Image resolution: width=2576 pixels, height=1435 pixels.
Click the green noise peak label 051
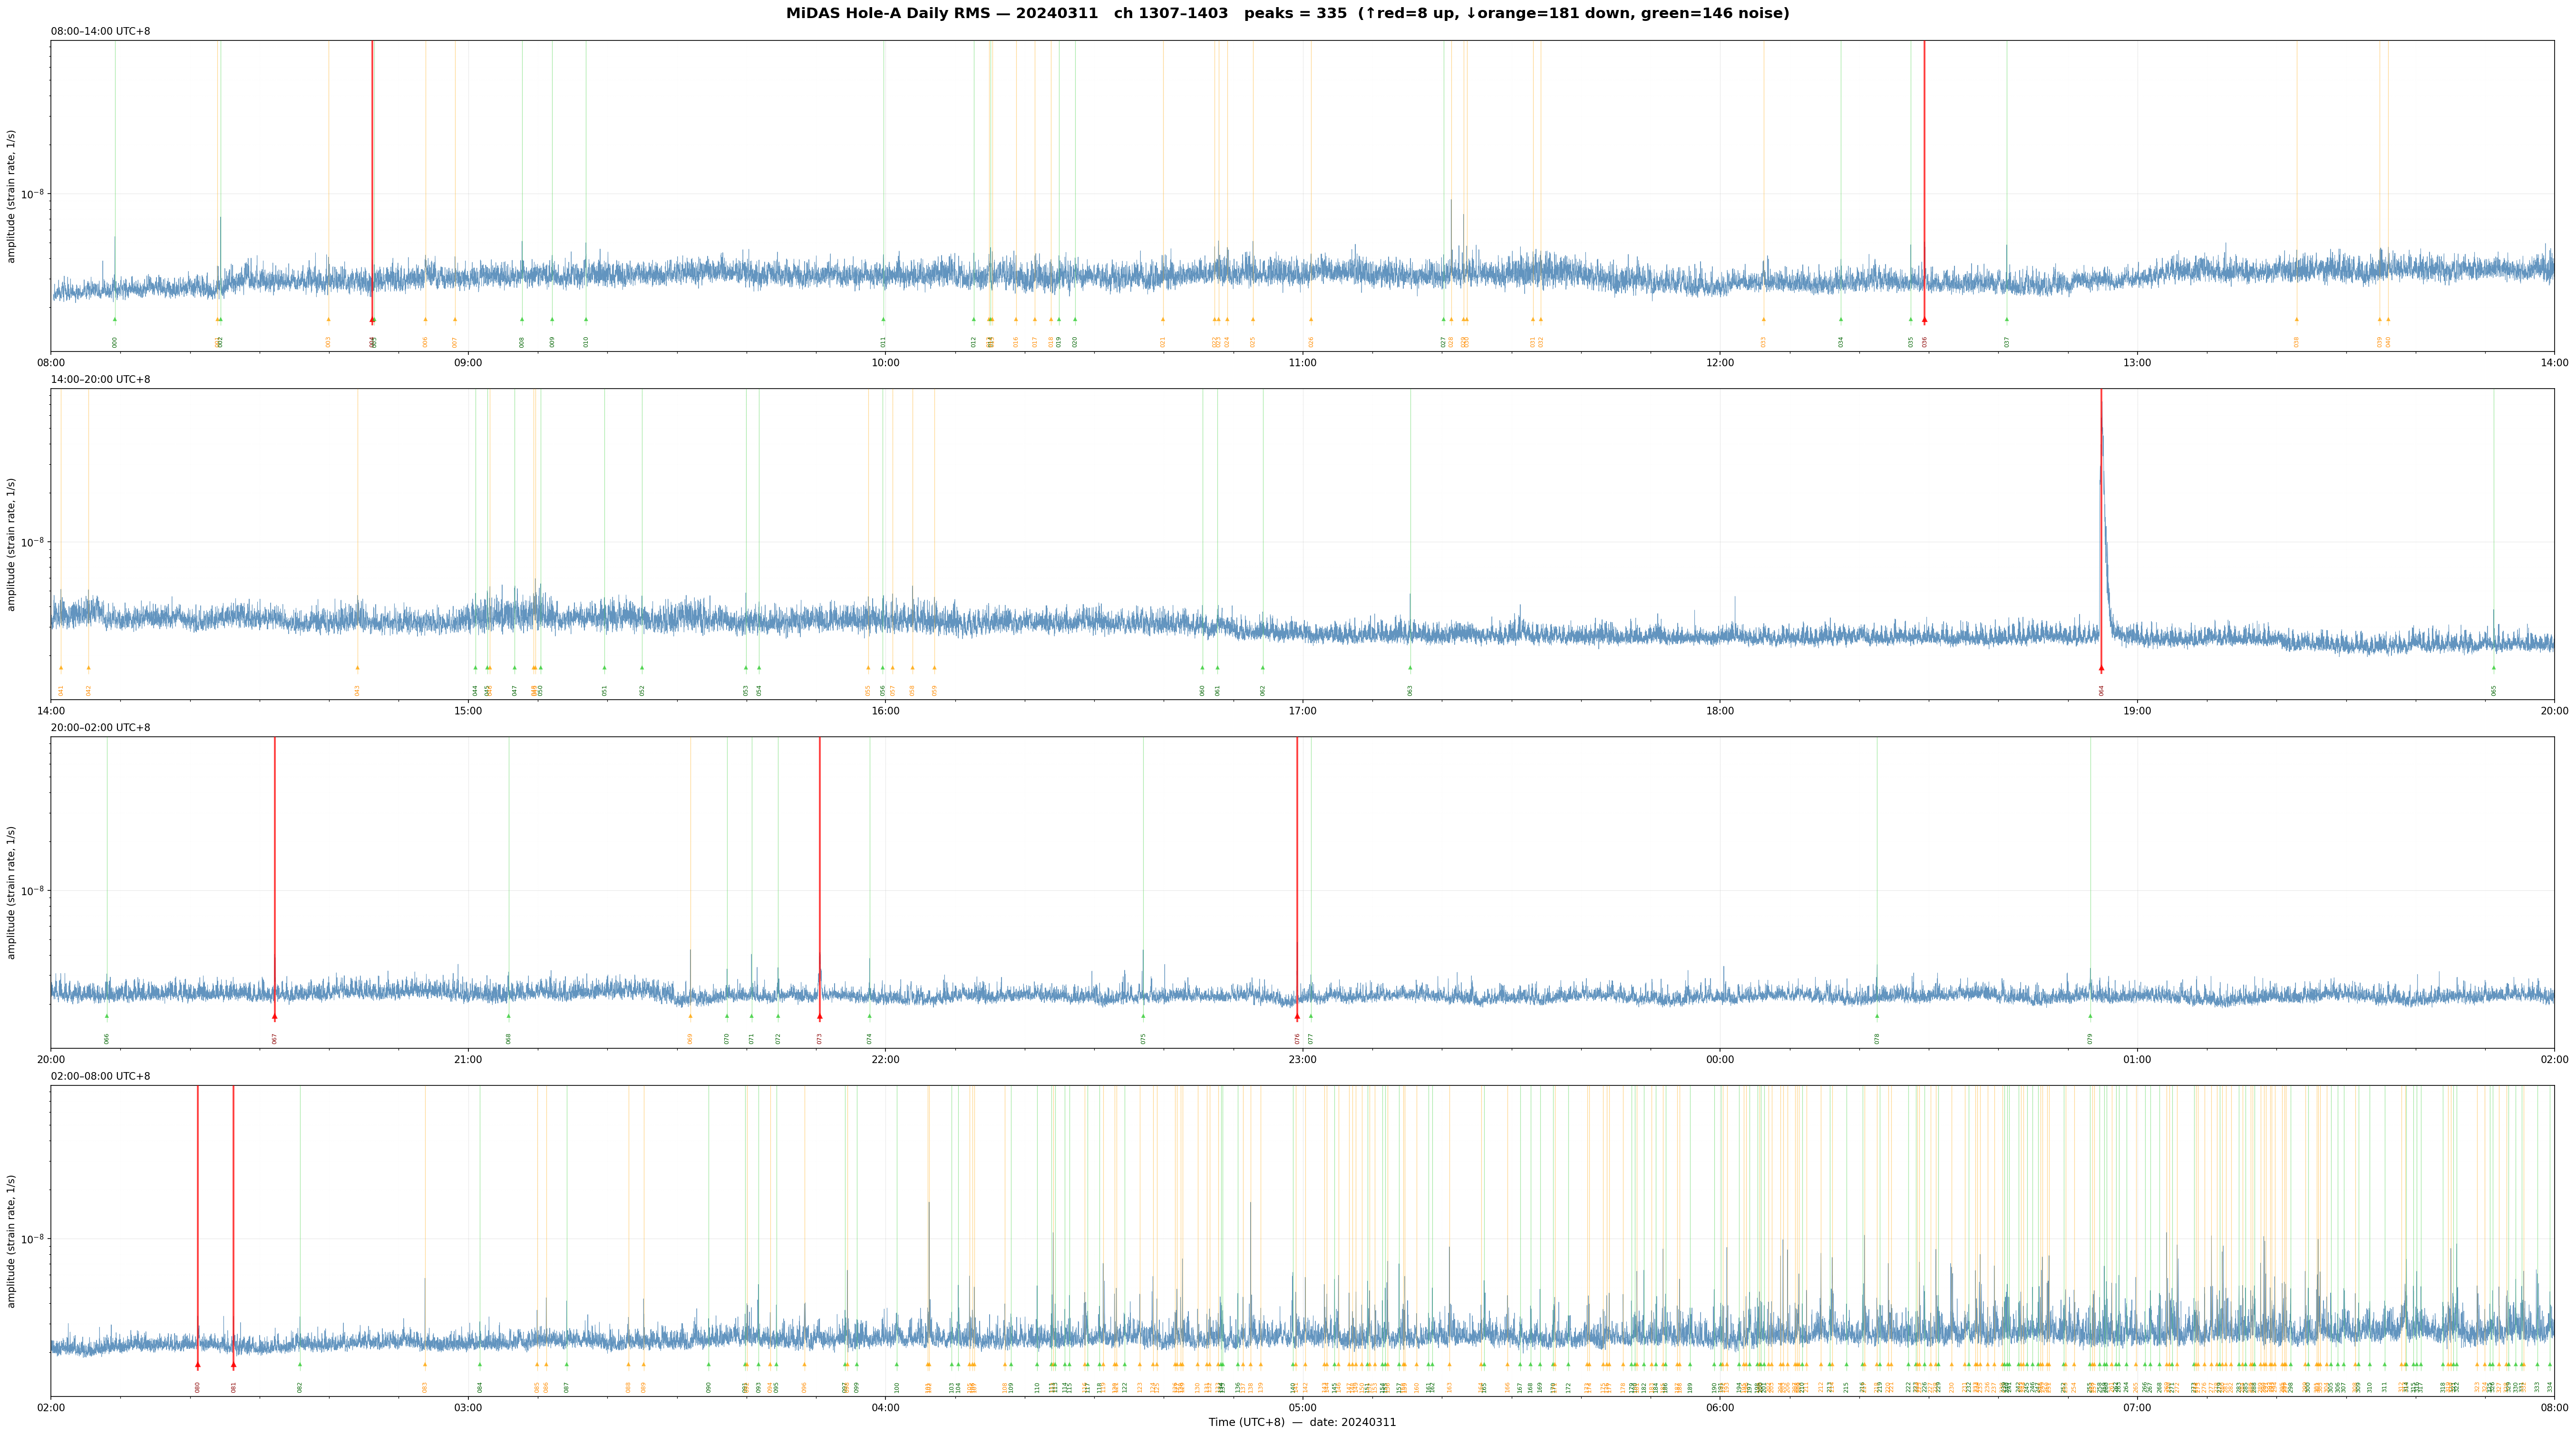(x=604, y=690)
